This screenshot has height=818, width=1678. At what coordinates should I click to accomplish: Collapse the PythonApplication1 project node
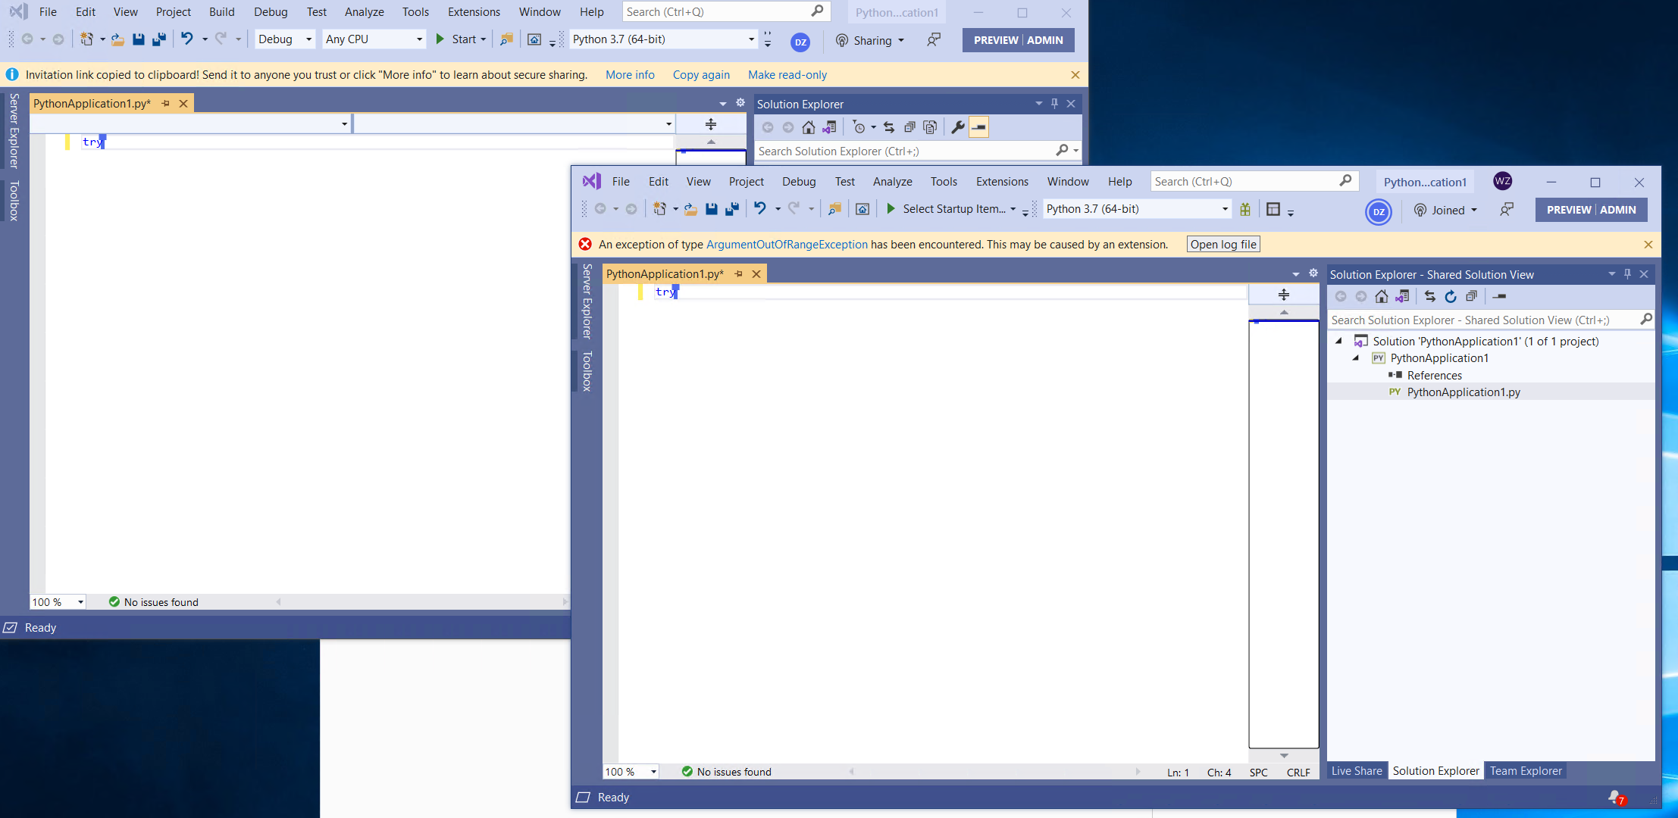1356,357
